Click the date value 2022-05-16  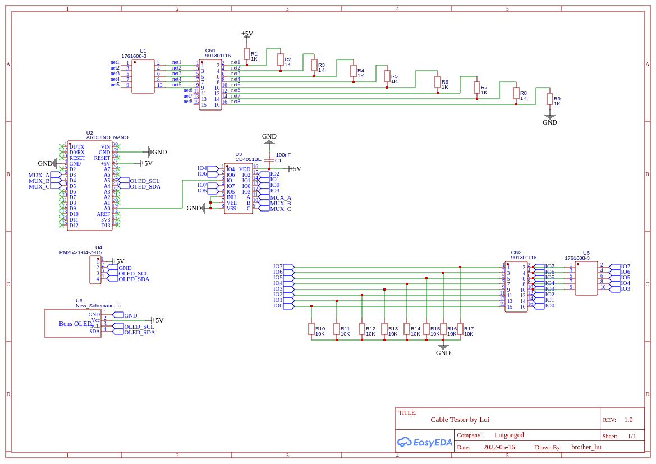(499, 447)
